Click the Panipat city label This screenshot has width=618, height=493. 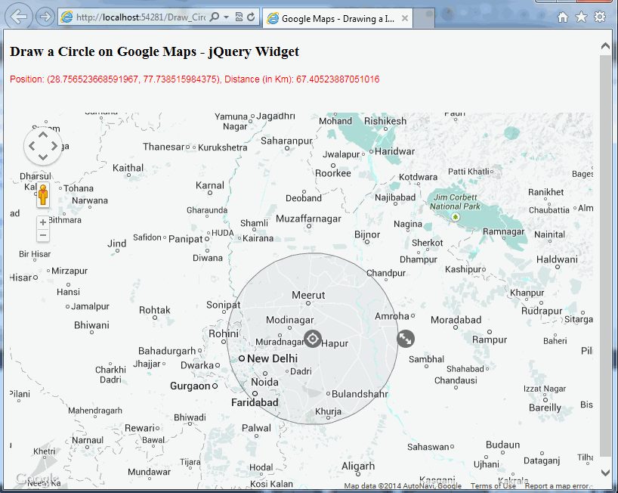pos(186,239)
